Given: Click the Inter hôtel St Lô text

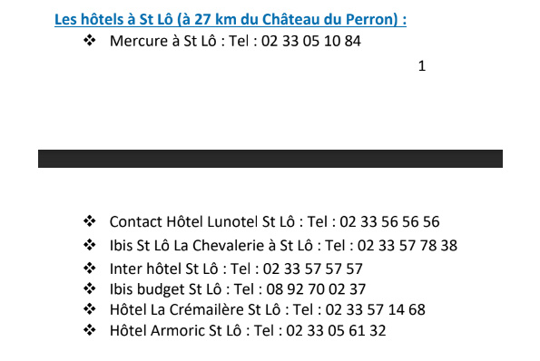Looking at the screenshot, I should pos(164,268).
